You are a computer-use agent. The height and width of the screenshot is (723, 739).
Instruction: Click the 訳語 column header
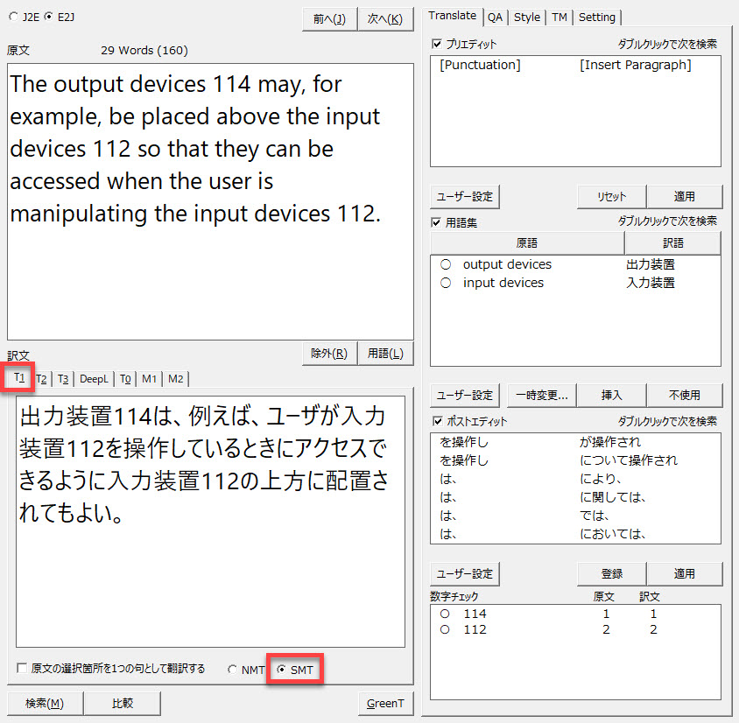click(x=672, y=242)
